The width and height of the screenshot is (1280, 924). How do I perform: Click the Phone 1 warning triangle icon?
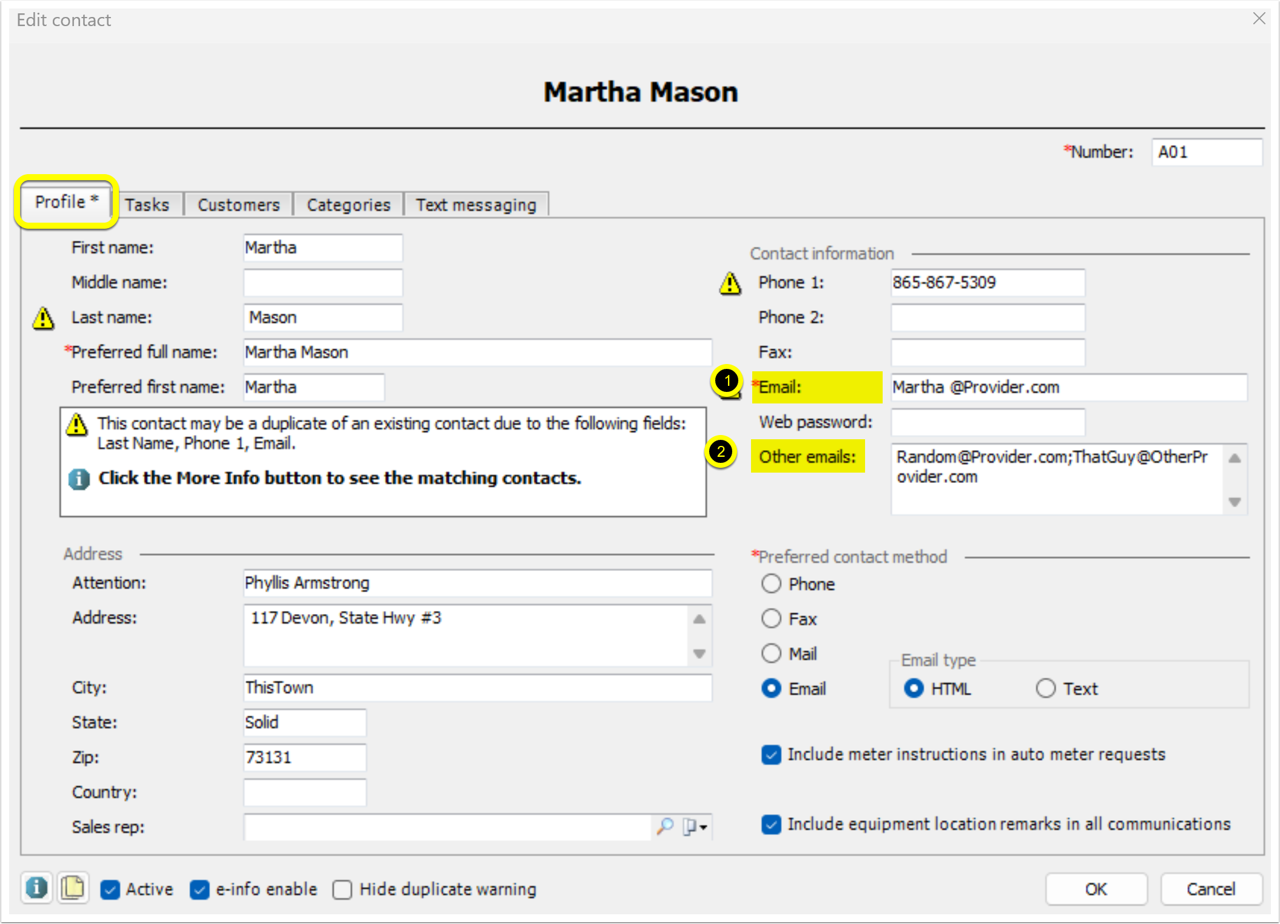point(730,283)
